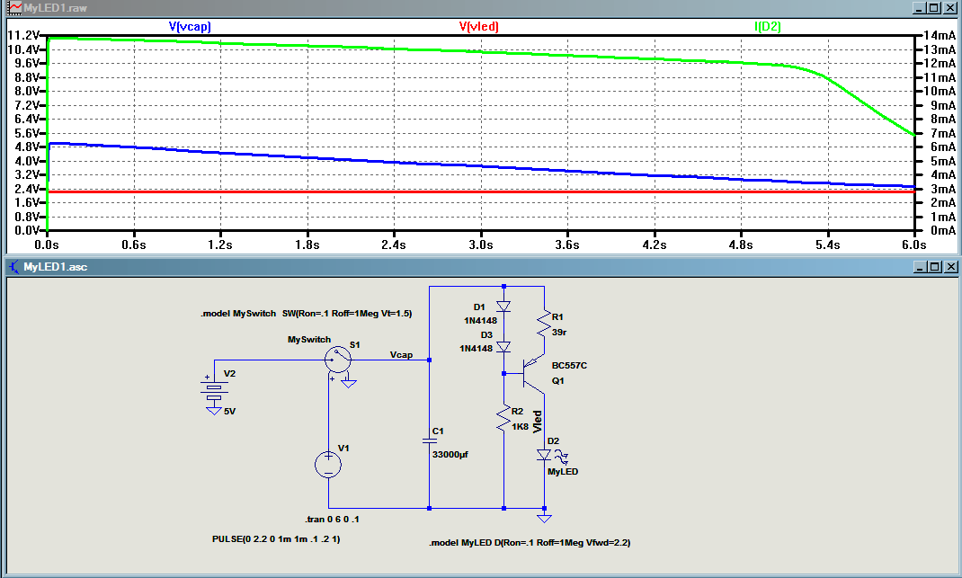962x578 pixels.
Task: Click the Vcap net label
Action: (x=401, y=355)
